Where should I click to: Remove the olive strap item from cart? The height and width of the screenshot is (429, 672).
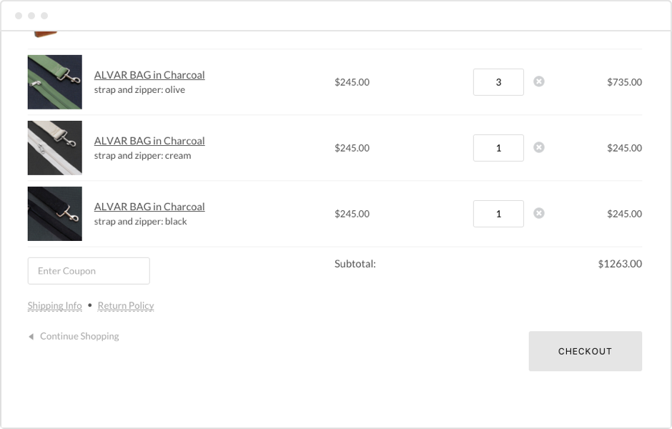tap(539, 82)
